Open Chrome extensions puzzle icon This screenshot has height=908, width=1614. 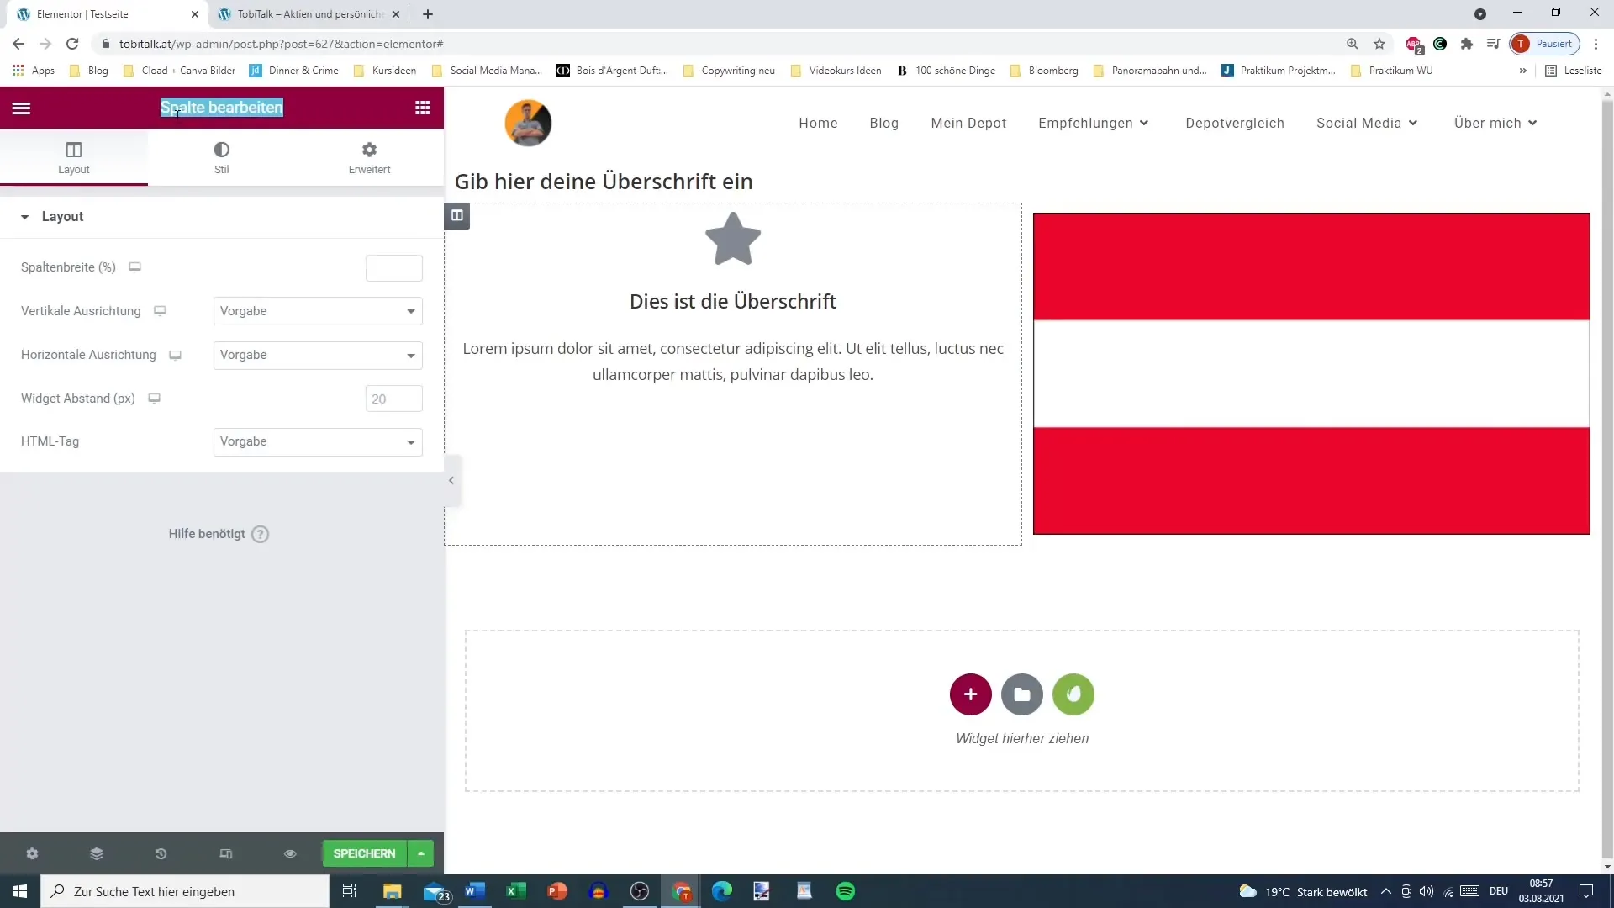pos(1467,44)
